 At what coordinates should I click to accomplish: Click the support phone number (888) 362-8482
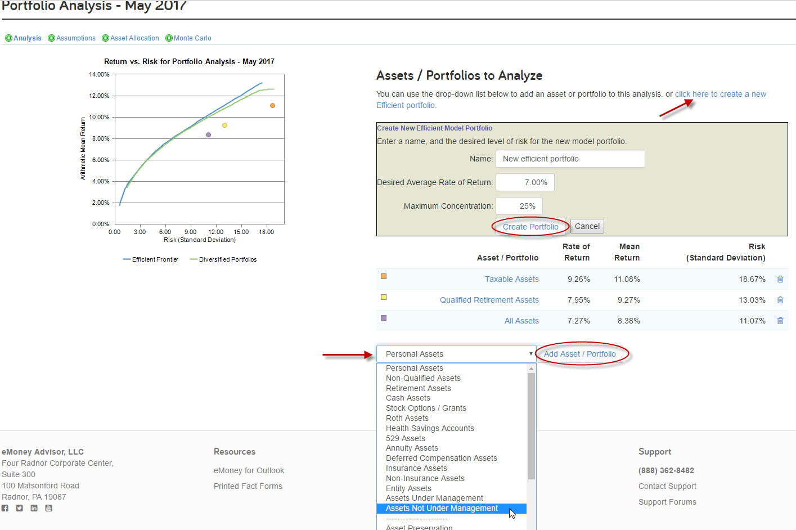[666, 470]
